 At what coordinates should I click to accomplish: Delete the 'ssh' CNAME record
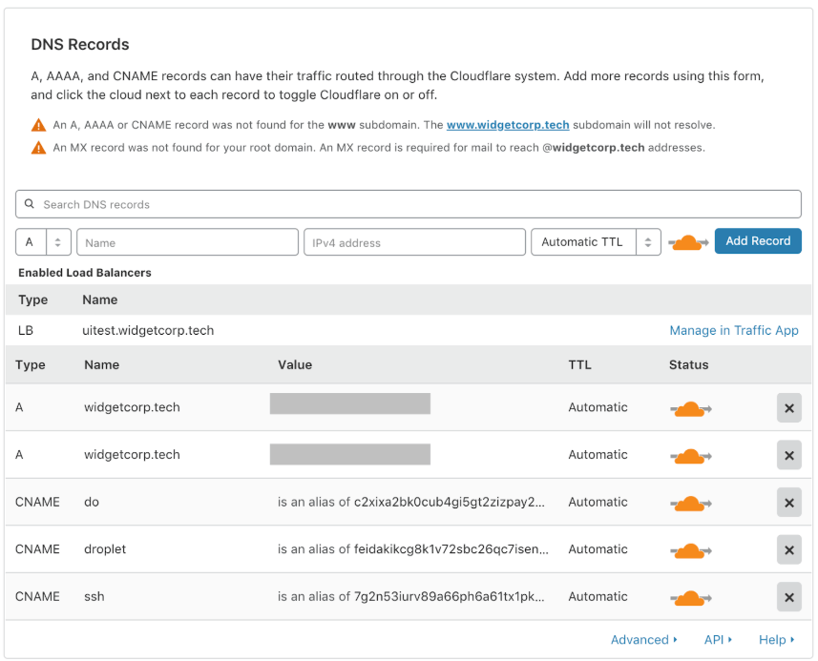(x=788, y=597)
